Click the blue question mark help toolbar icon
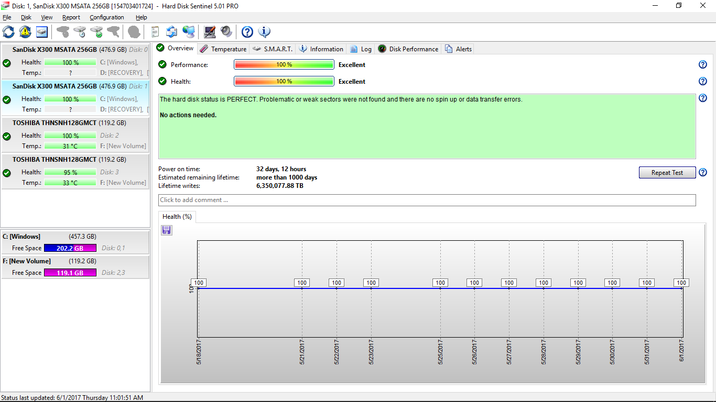Screen dimensions: 716x402 pos(247,32)
